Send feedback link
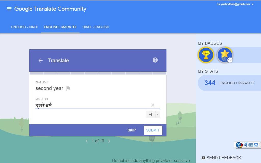 pos(221,158)
